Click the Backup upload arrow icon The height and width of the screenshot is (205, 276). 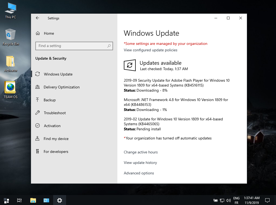coord(37,100)
